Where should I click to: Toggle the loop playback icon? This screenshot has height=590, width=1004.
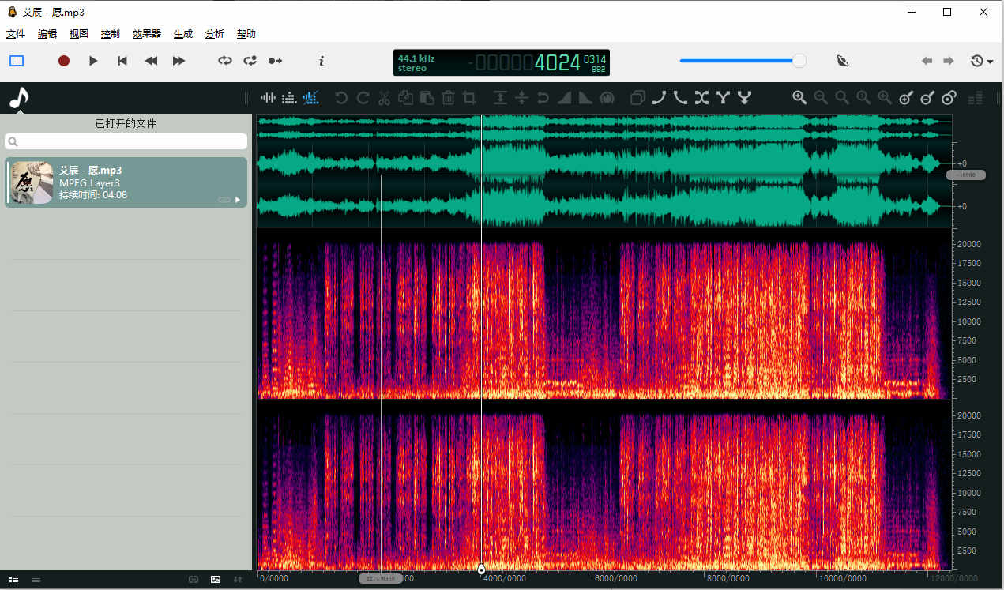coord(225,61)
